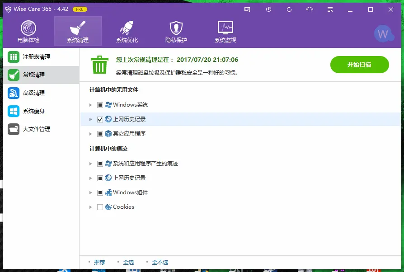Viewport: 404px width, 272px height.
Task: Click the green trash can icon
Action: pos(99,65)
